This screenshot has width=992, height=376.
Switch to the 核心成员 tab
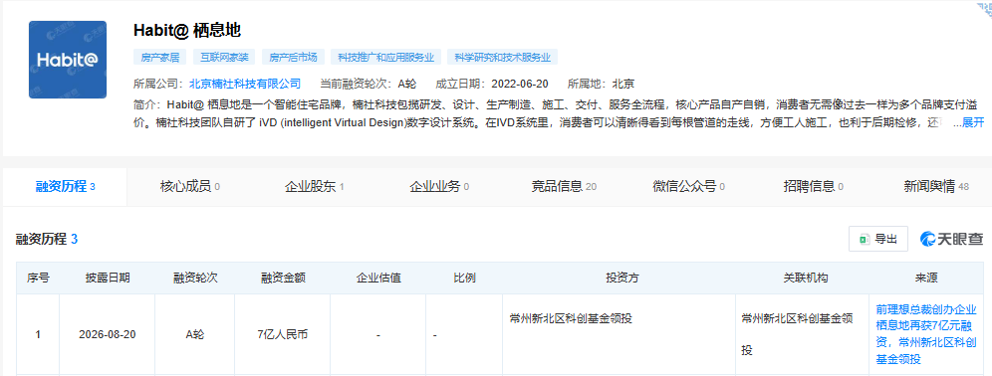(190, 186)
